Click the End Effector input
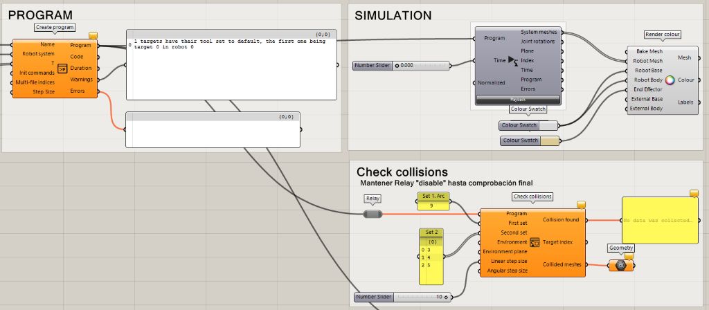This screenshot has width=709, height=310. pos(648,89)
